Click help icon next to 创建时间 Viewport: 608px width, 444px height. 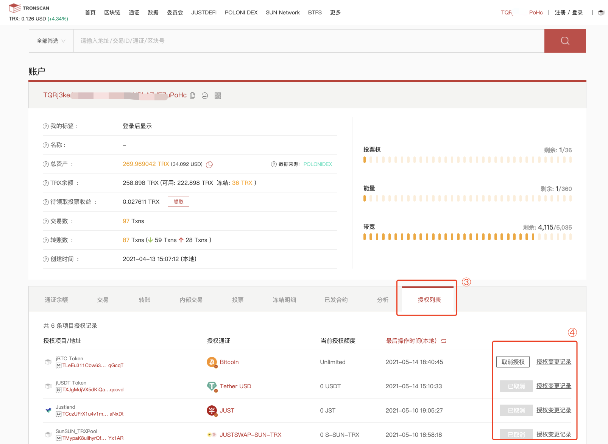pyautogui.click(x=46, y=259)
